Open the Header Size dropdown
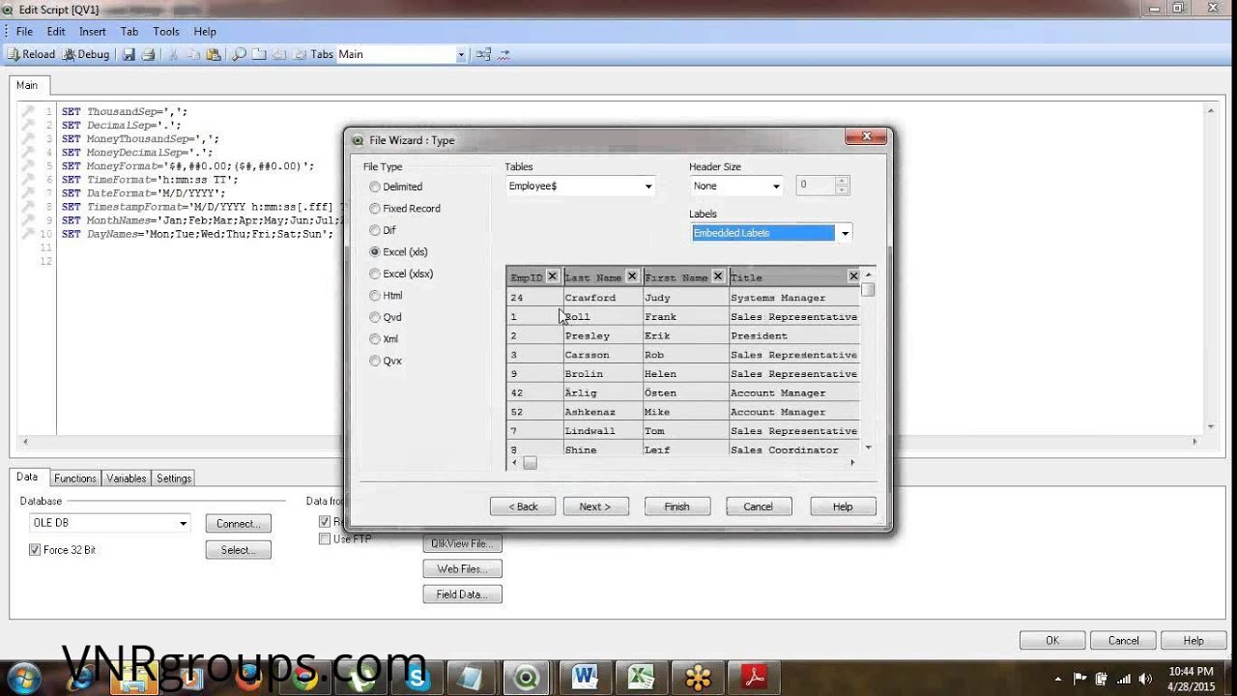 coord(736,186)
